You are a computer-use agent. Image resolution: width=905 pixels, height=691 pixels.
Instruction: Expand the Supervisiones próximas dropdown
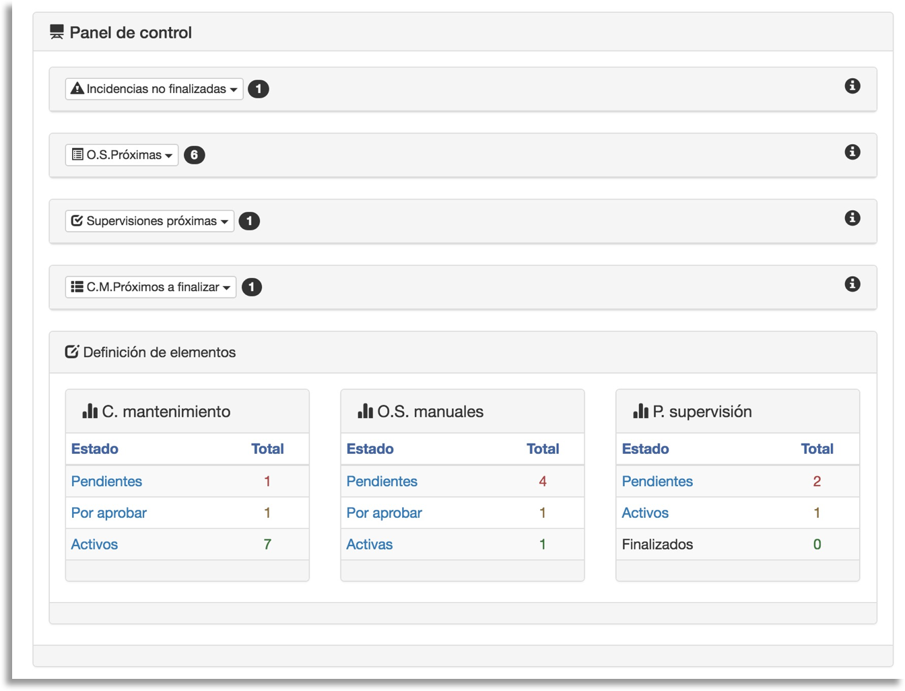[149, 221]
